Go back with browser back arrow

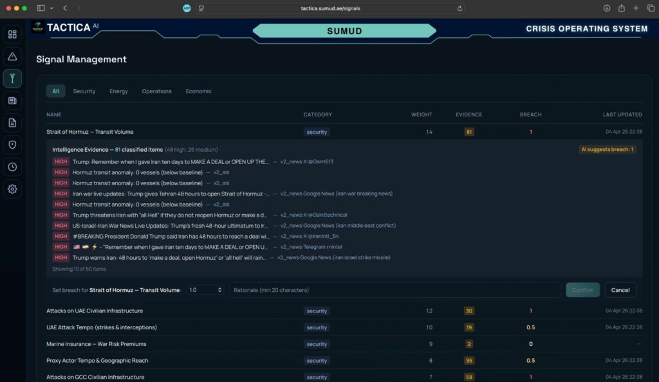[65, 8]
